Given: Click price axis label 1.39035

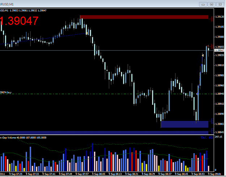Looking at the screenshot, I should (219, 55).
